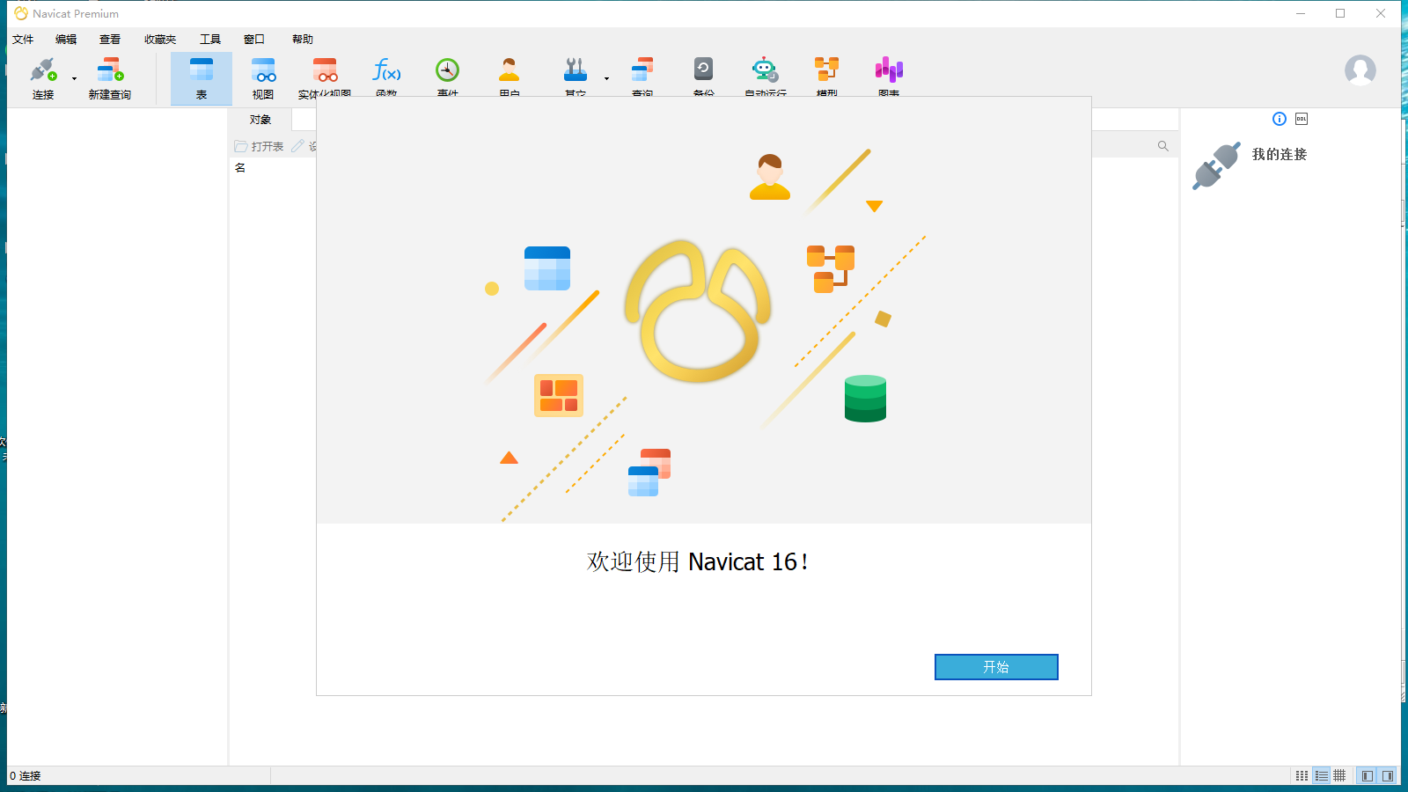Expand the 其它 dropdown arrow
Viewport: 1408px width, 792px height.
coord(606,79)
